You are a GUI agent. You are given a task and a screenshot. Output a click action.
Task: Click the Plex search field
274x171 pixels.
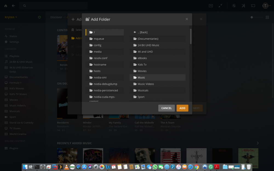click(x=53, y=6)
